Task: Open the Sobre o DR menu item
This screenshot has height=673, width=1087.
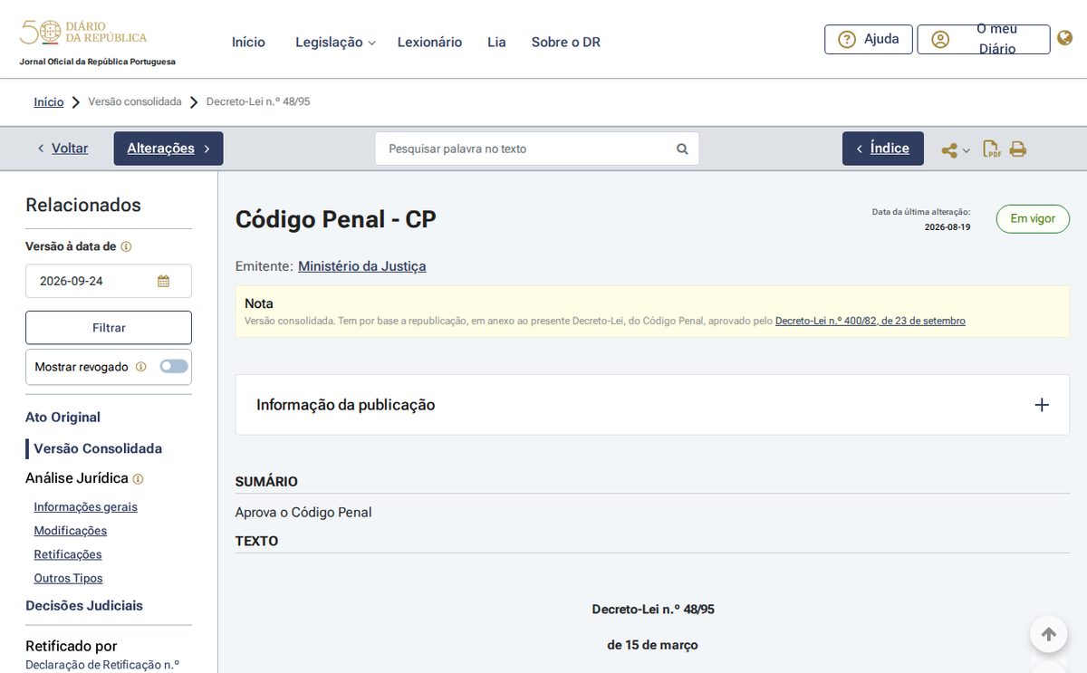Action: pyautogui.click(x=565, y=42)
